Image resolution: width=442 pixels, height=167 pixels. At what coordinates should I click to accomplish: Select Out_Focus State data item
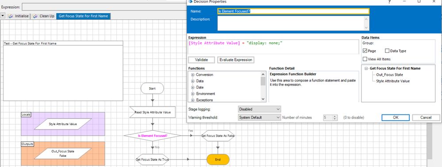pyautogui.click(x=389, y=74)
